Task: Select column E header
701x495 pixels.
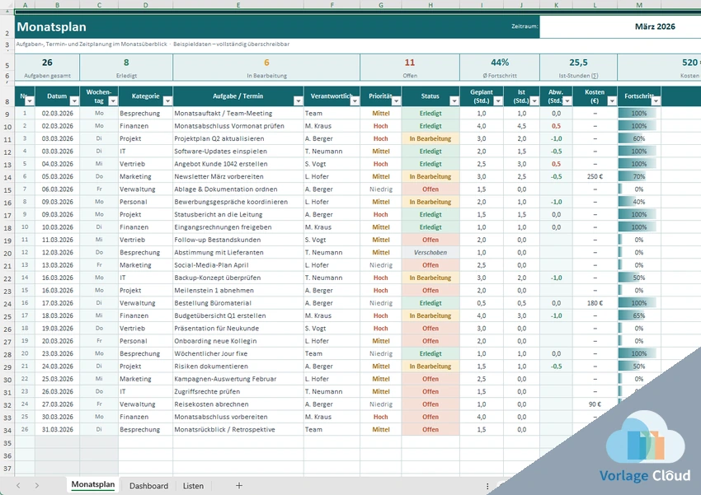Action: [x=238, y=5]
